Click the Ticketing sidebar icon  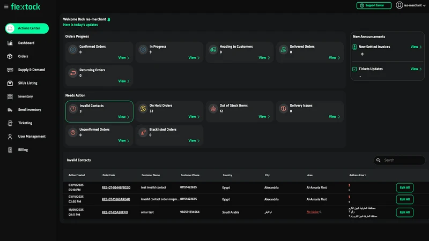coord(10,123)
